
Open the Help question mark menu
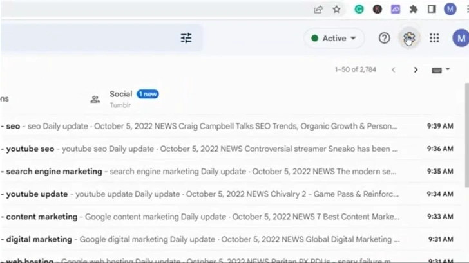385,38
